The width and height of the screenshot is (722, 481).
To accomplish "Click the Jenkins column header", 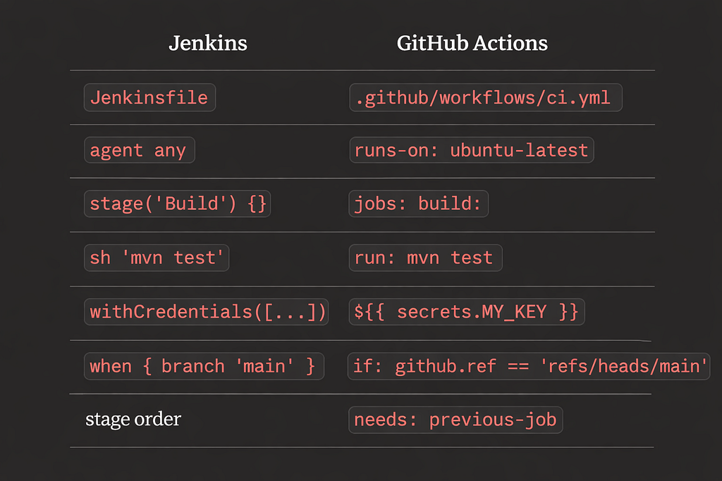I will pos(208,43).
